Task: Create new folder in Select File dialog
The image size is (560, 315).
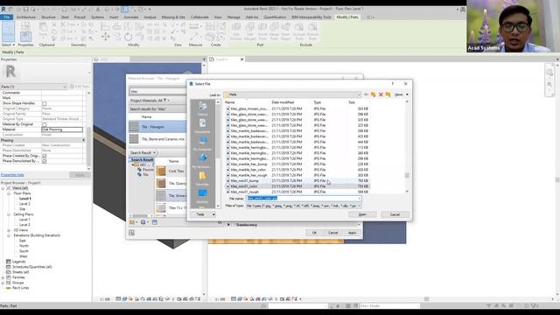Action: coord(388,94)
